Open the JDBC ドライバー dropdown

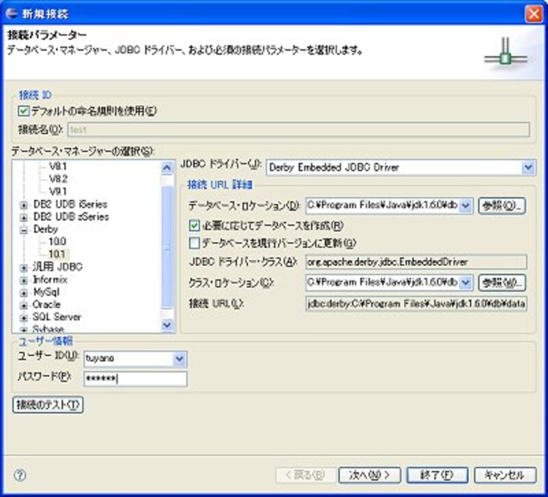tap(527, 167)
